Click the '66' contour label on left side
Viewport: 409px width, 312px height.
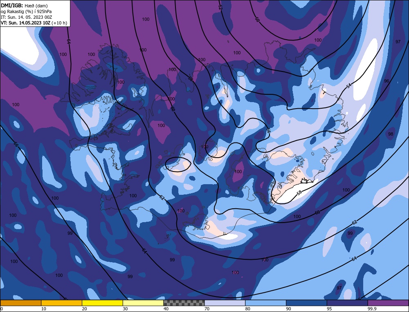click(16, 145)
